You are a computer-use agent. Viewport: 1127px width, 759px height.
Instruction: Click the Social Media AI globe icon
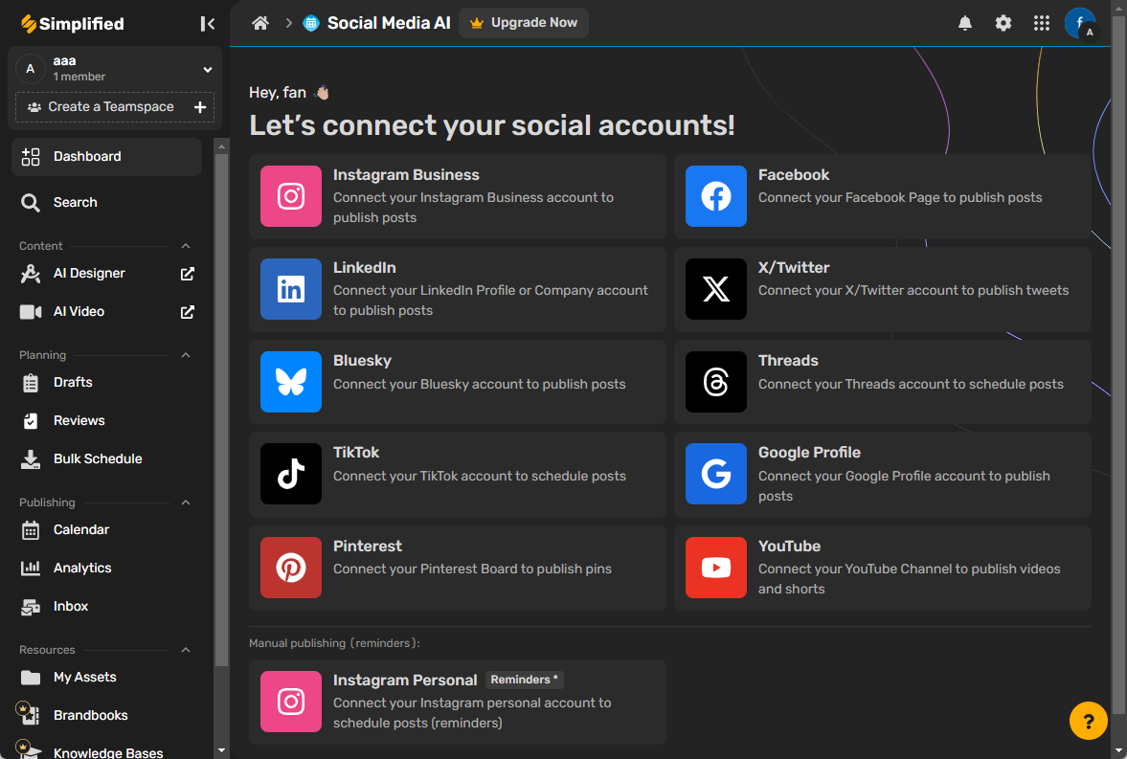pos(311,23)
